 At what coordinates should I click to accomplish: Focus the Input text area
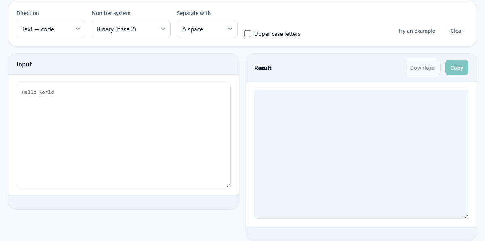[124, 135]
